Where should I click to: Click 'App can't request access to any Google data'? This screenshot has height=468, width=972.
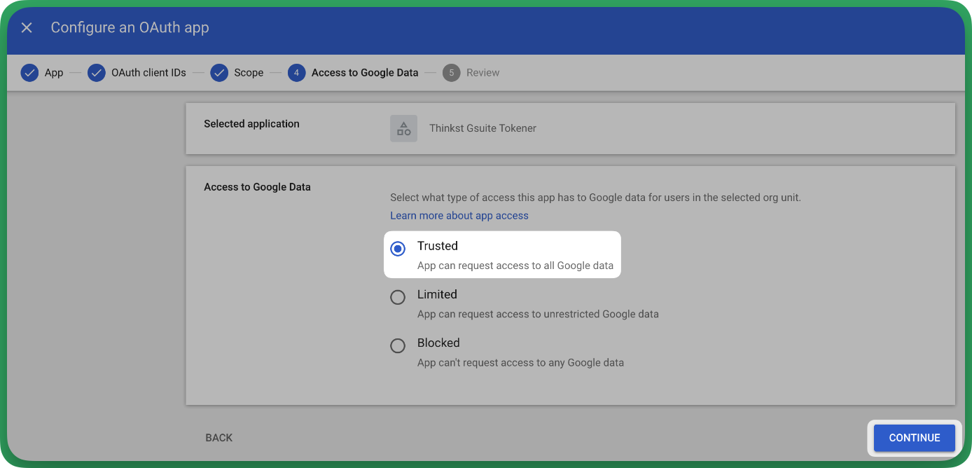click(520, 363)
